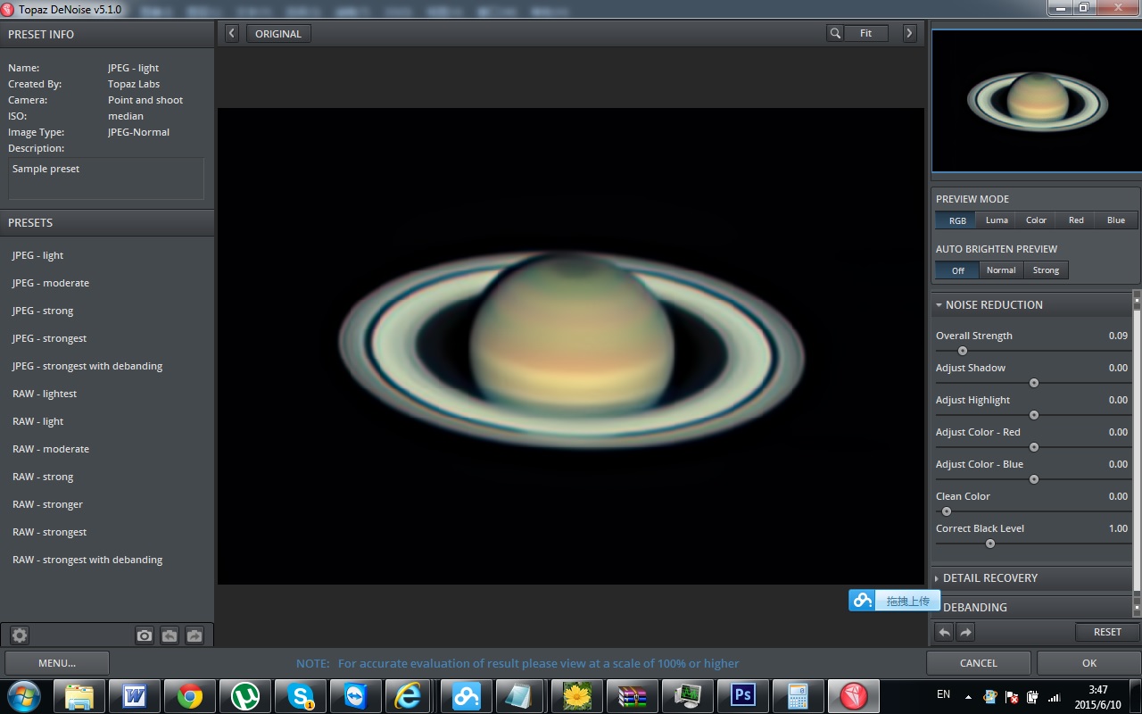Set auto brighten preview to Strong

point(1046,270)
